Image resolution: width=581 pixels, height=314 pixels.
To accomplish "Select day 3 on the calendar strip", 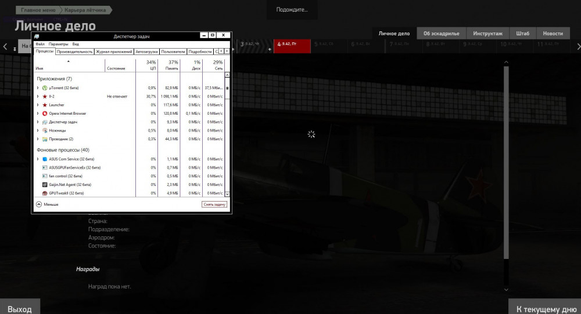I will (254, 46).
